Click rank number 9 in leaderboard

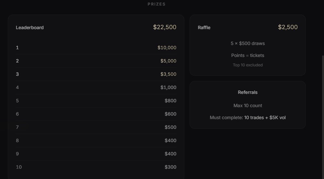(17, 154)
